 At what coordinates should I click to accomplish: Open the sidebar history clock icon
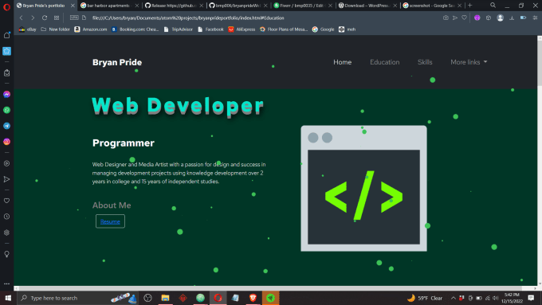tap(6, 217)
